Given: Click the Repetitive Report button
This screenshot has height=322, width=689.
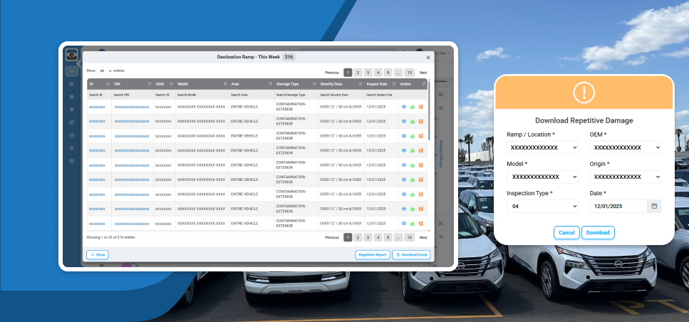Looking at the screenshot, I should pos(372,254).
